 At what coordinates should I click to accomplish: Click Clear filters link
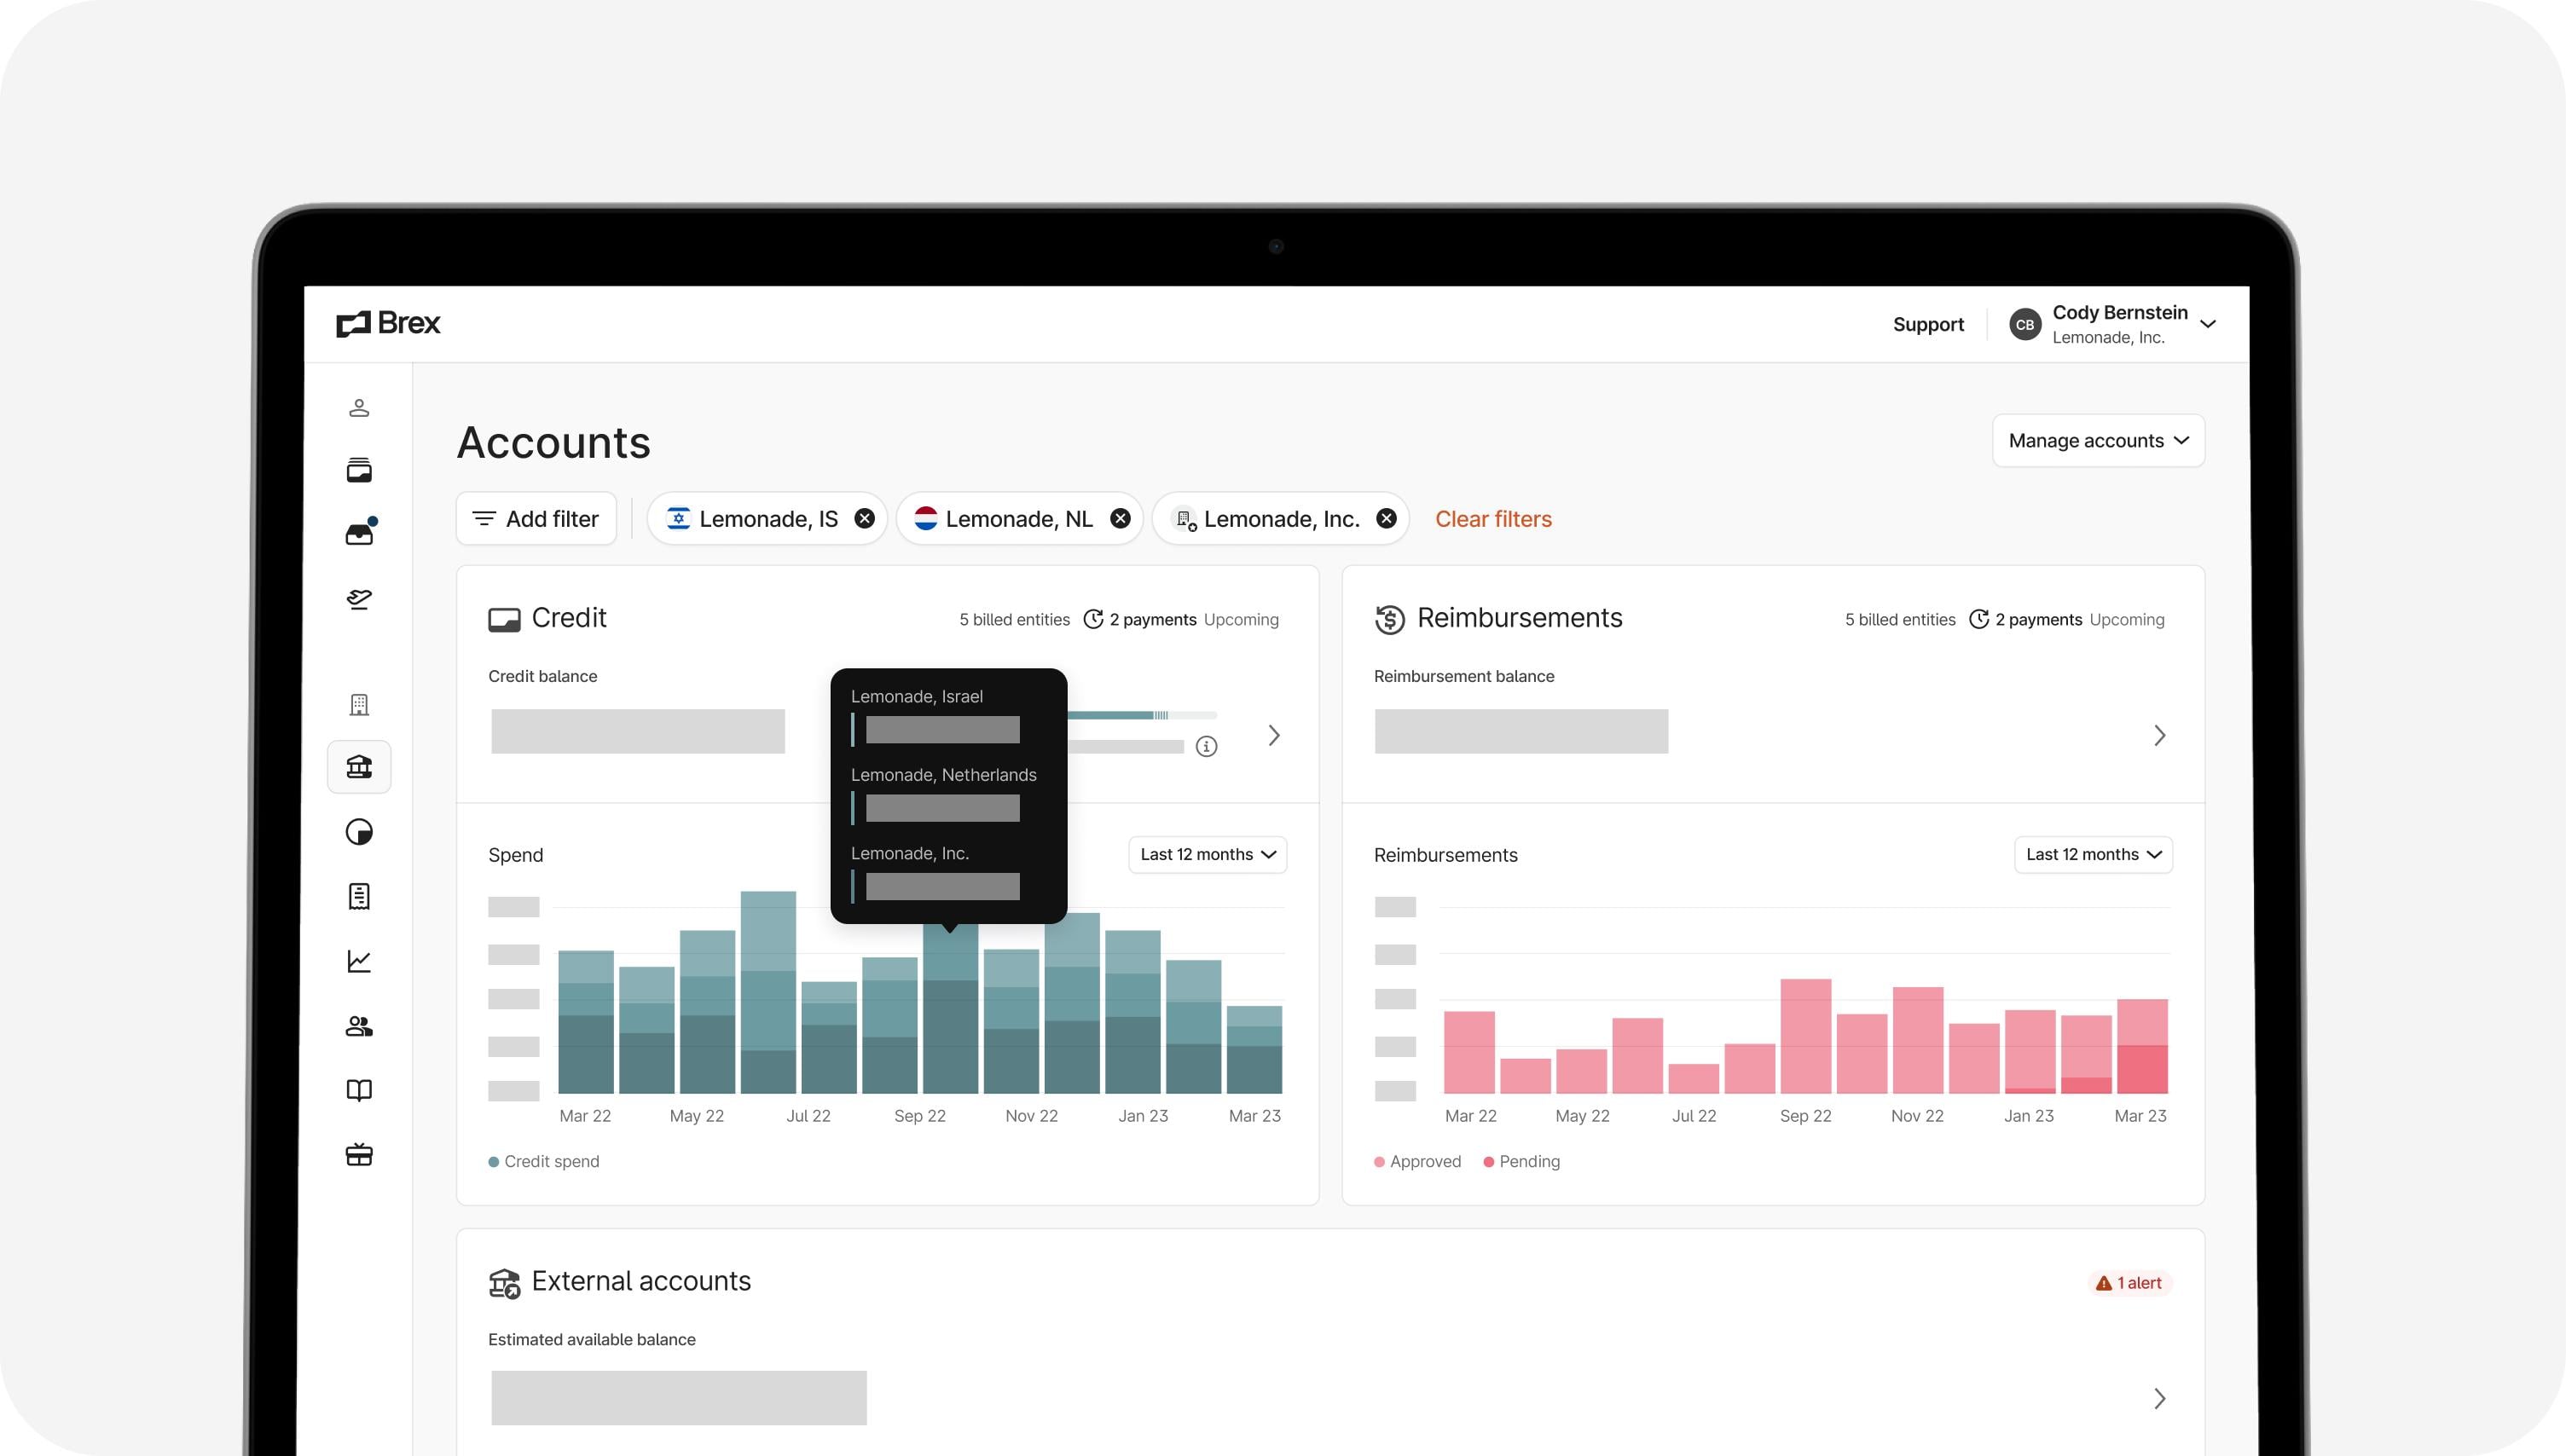pyautogui.click(x=1492, y=519)
